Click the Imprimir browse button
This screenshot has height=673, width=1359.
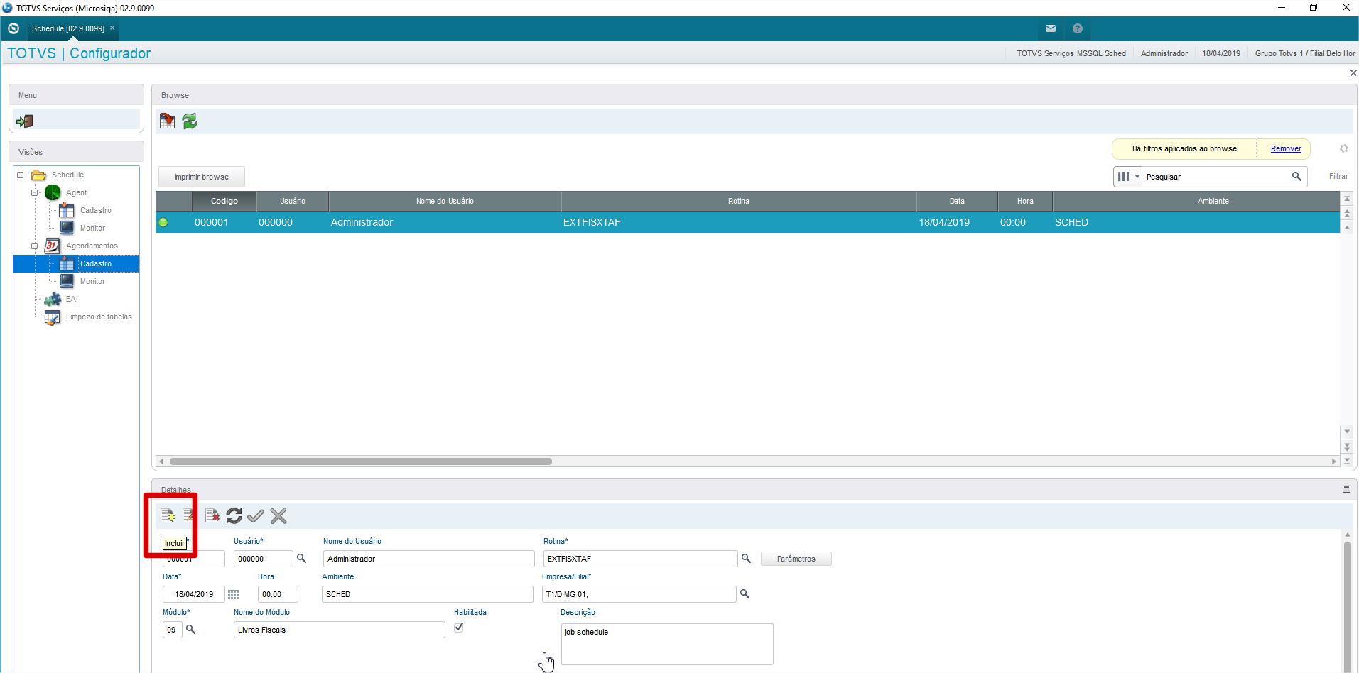tap(202, 177)
